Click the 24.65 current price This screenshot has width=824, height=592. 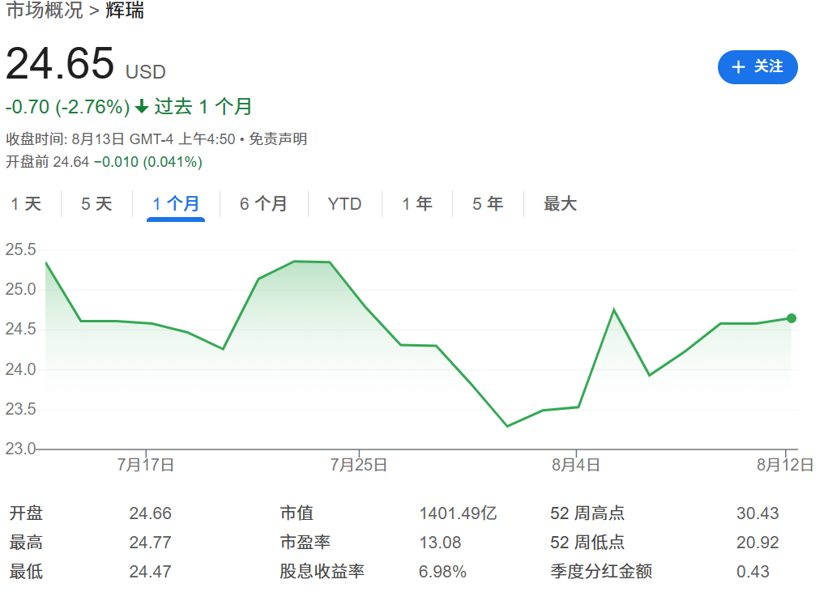60,63
